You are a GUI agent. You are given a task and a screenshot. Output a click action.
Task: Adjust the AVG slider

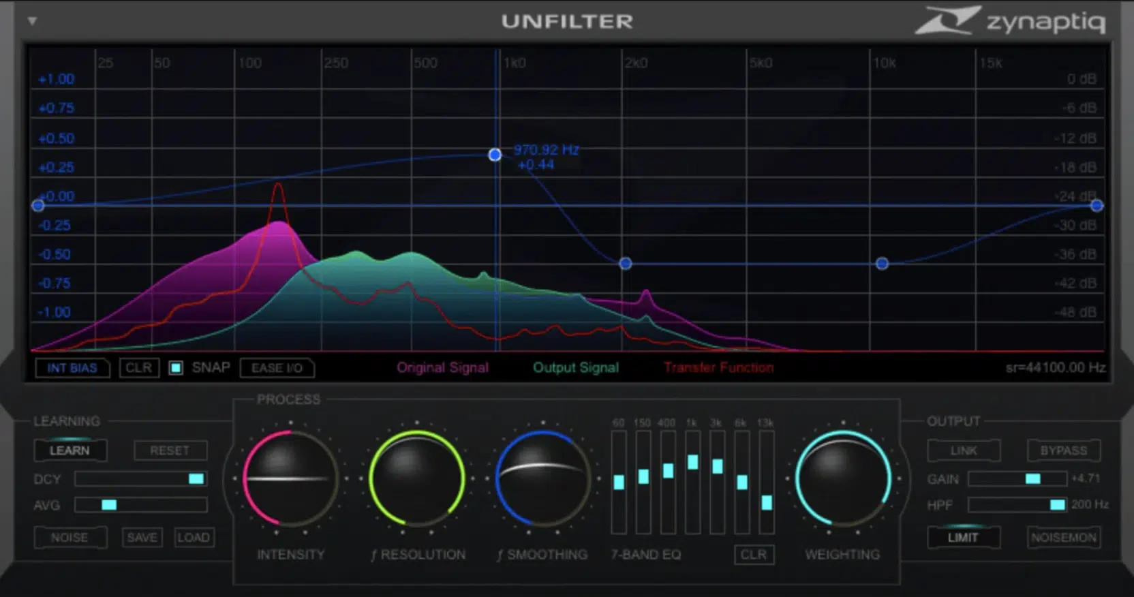(x=141, y=505)
